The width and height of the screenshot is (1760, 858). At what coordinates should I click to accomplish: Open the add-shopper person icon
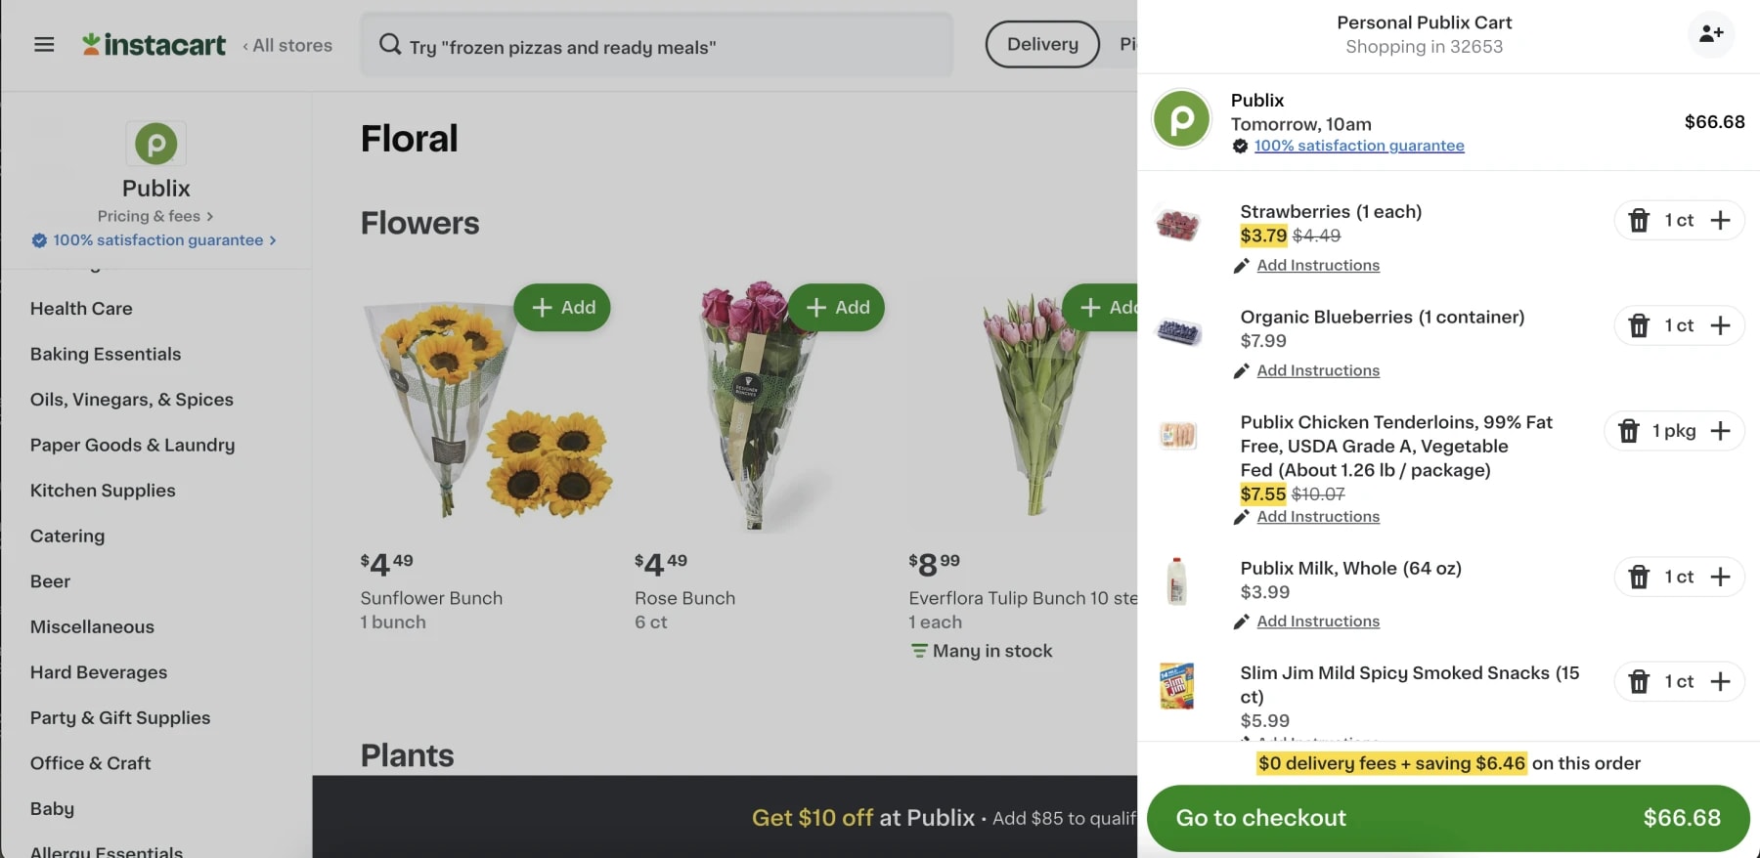(1711, 33)
